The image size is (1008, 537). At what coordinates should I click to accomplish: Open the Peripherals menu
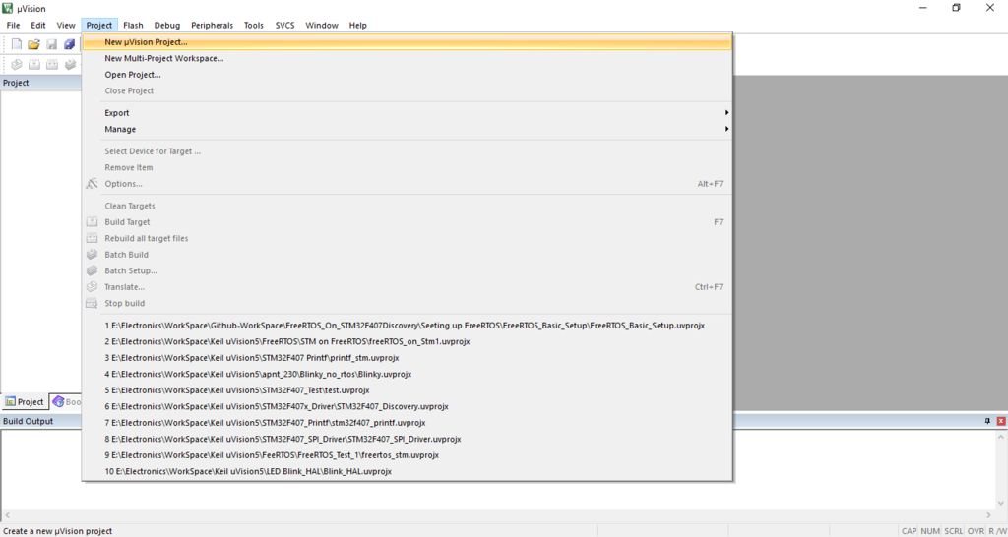[x=213, y=25]
